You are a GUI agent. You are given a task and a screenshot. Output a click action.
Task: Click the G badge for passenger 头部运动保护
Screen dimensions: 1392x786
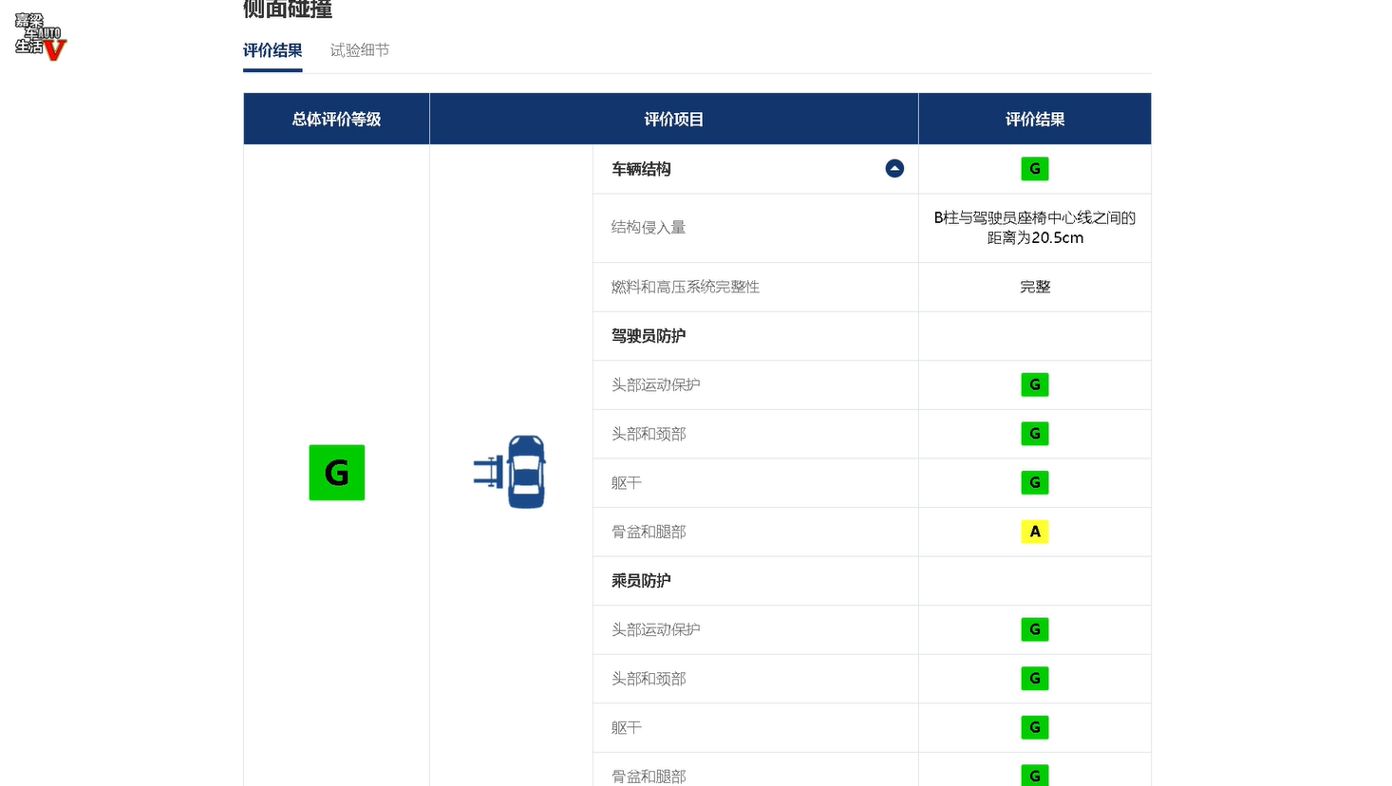[x=1035, y=629]
